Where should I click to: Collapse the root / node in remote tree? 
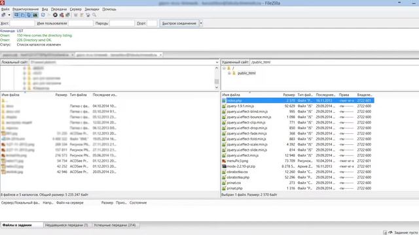click(224, 68)
